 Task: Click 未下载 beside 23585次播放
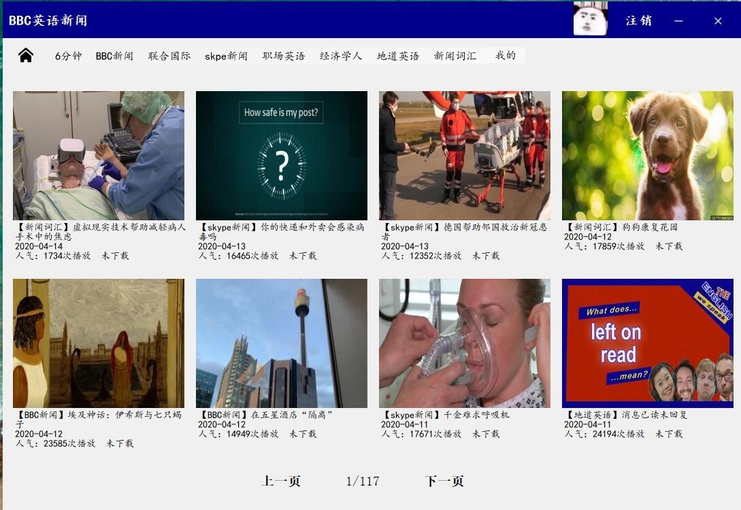click(x=120, y=443)
